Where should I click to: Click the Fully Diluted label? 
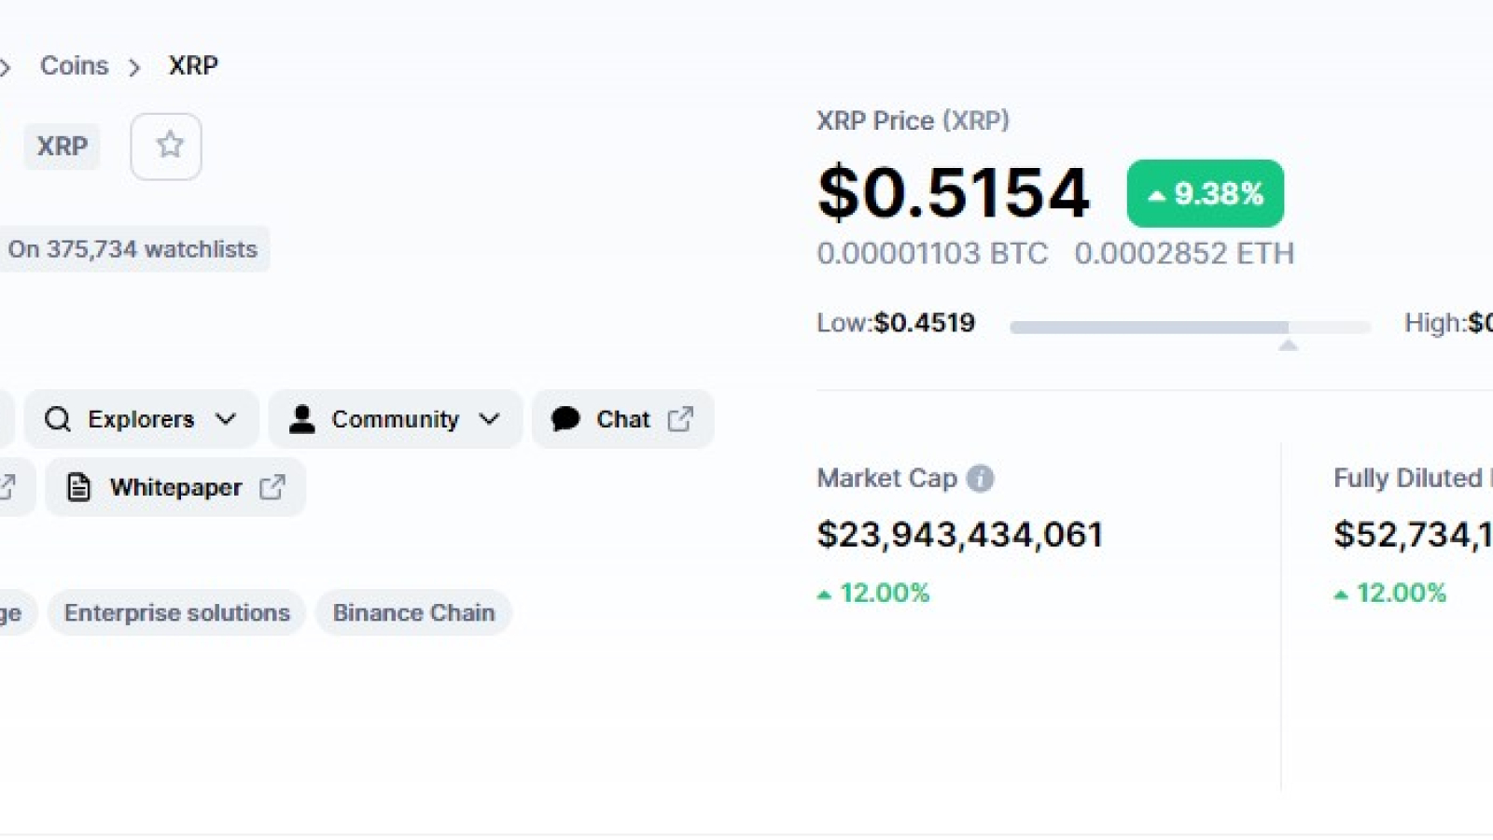click(x=1413, y=479)
